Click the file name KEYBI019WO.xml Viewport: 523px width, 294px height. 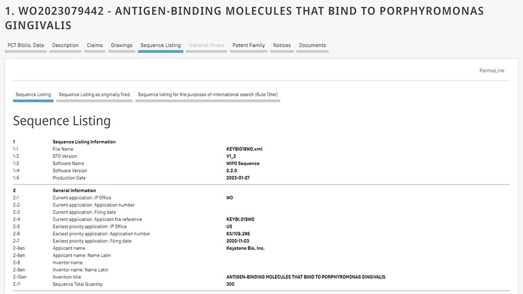[x=244, y=149]
